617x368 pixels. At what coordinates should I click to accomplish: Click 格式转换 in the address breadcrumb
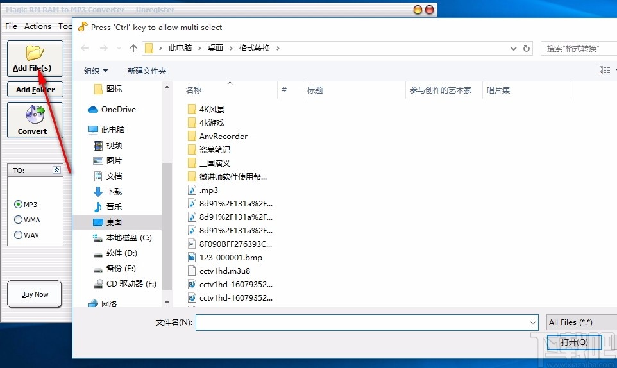(x=254, y=48)
